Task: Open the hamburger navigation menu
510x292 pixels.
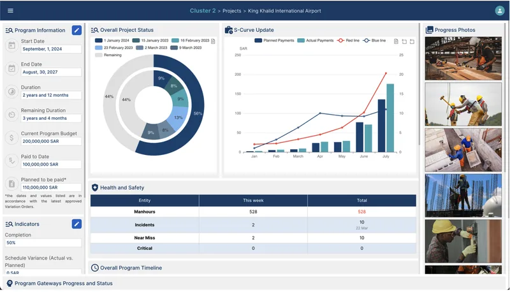Action: [x=10, y=11]
